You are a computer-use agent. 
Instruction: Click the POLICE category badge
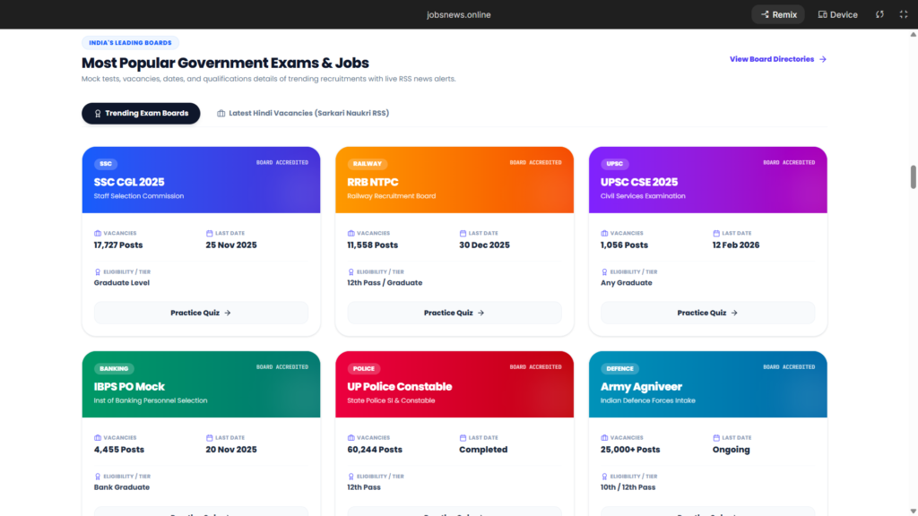364,368
